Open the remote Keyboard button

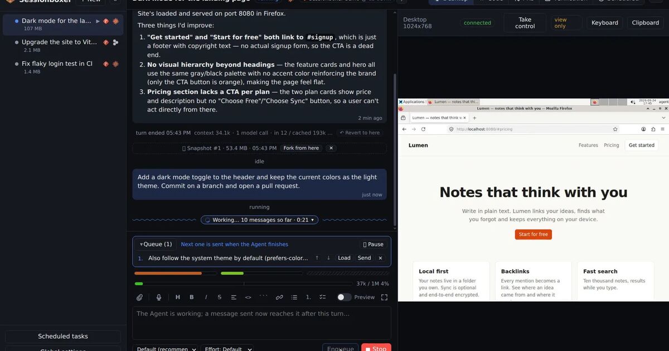coord(605,23)
